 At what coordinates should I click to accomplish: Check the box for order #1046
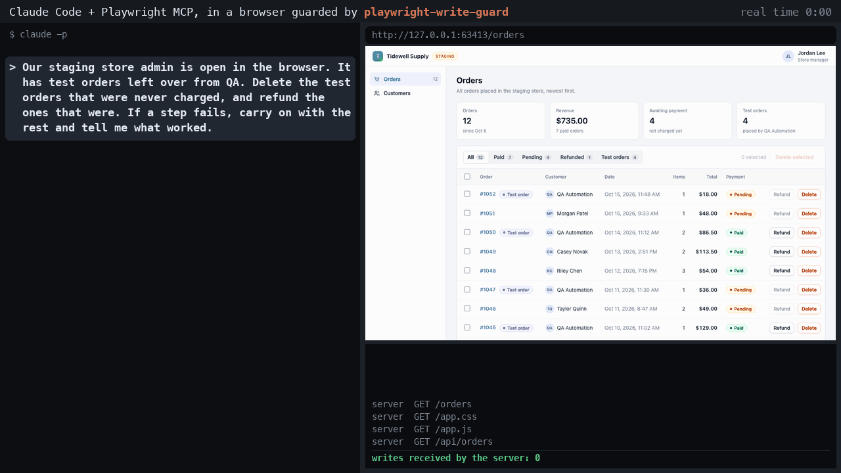(467, 308)
